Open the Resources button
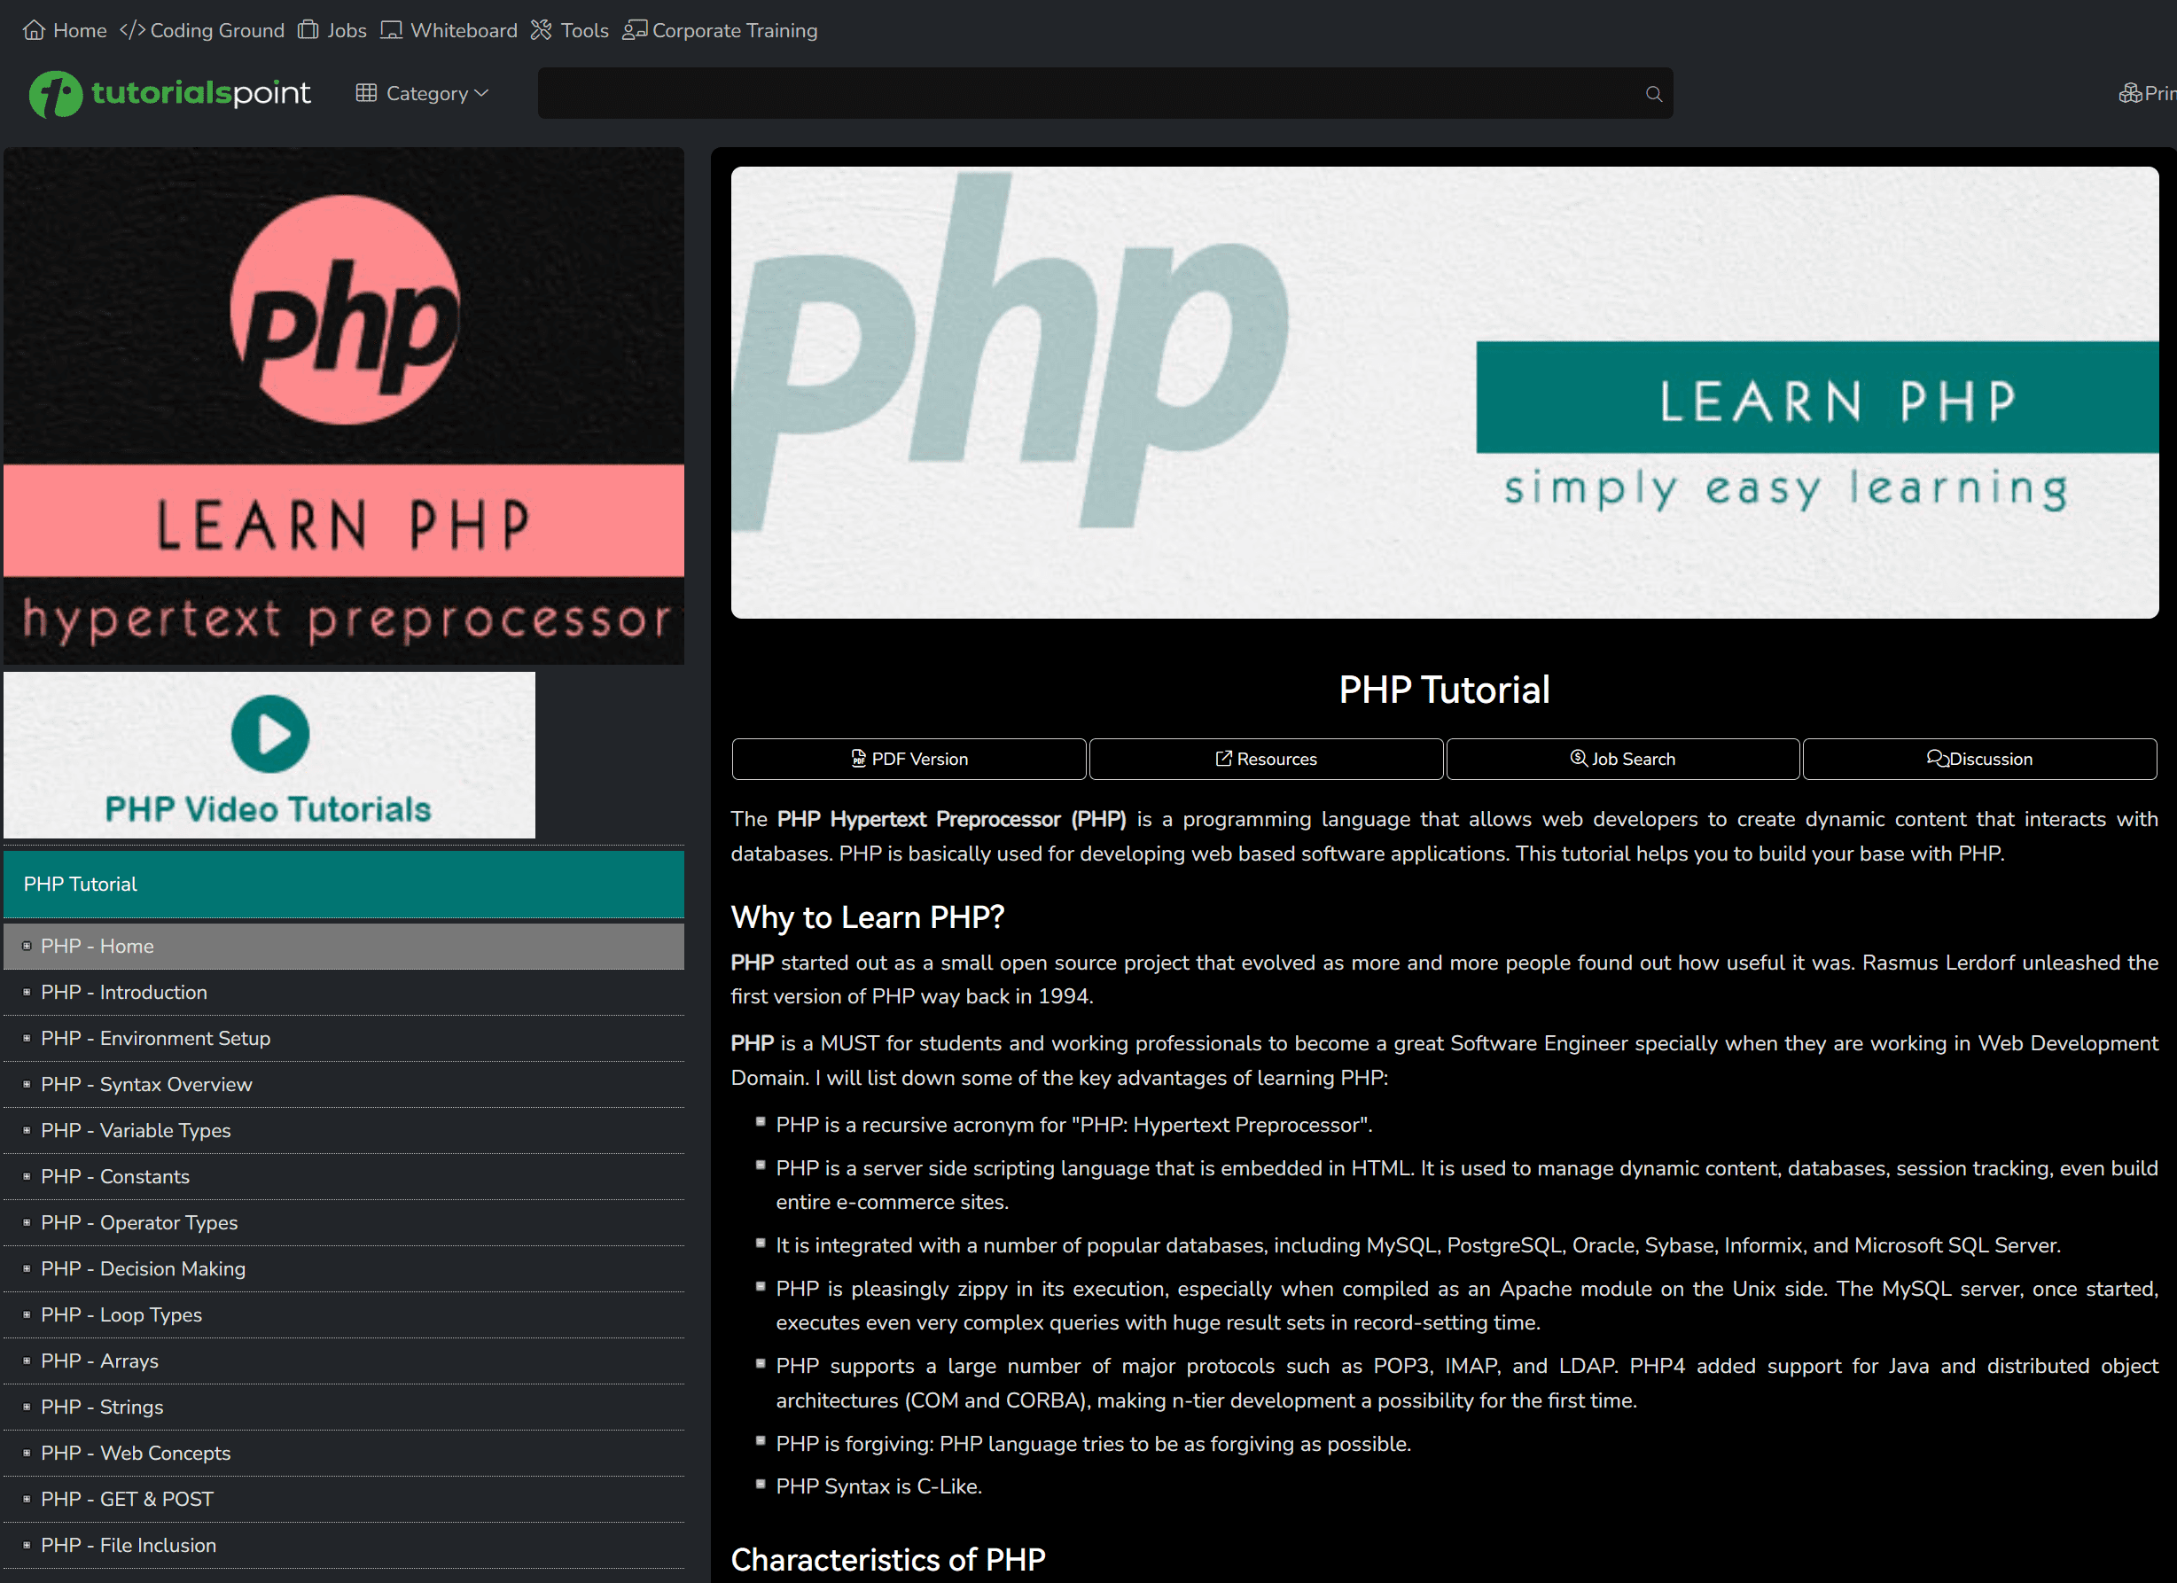The image size is (2177, 1583). coord(1265,759)
